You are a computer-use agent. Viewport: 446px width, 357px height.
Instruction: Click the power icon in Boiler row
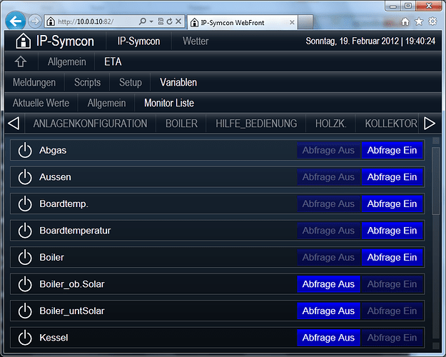point(25,257)
